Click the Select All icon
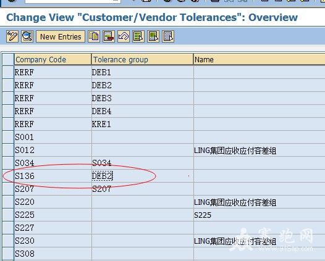 (x=138, y=36)
